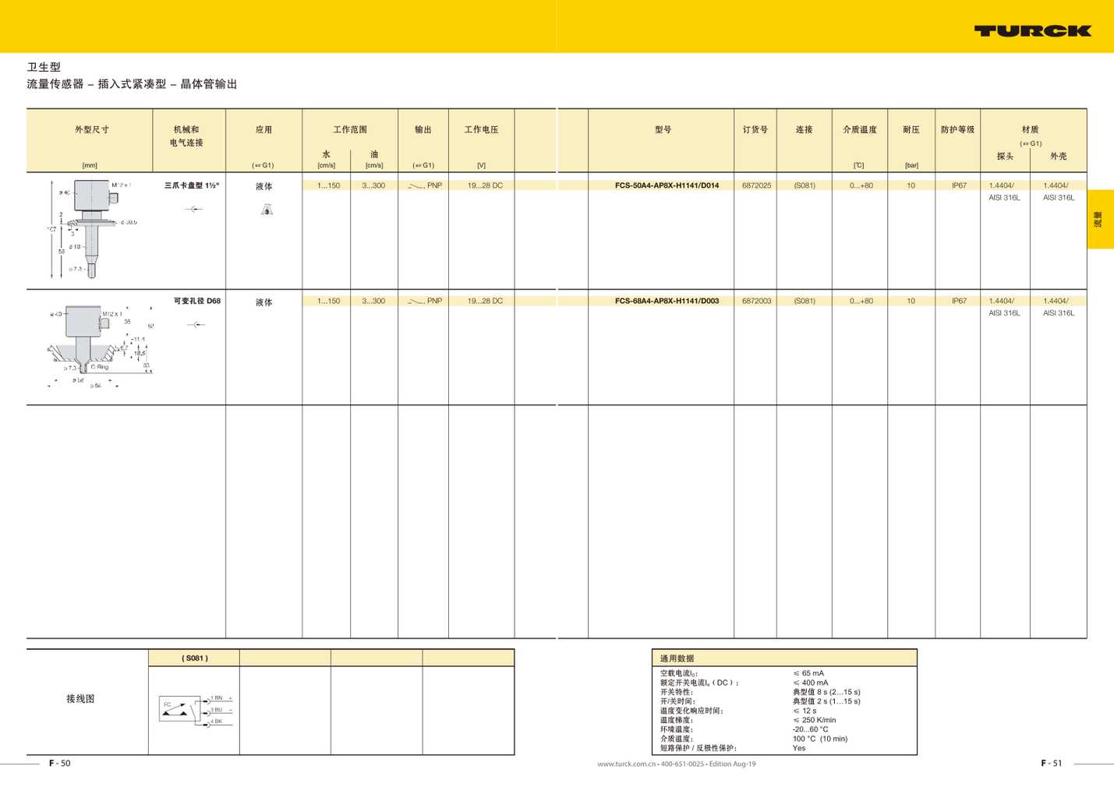Click the 通用数据 box heading
The image size is (1114, 787).
(x=677, y=658)
